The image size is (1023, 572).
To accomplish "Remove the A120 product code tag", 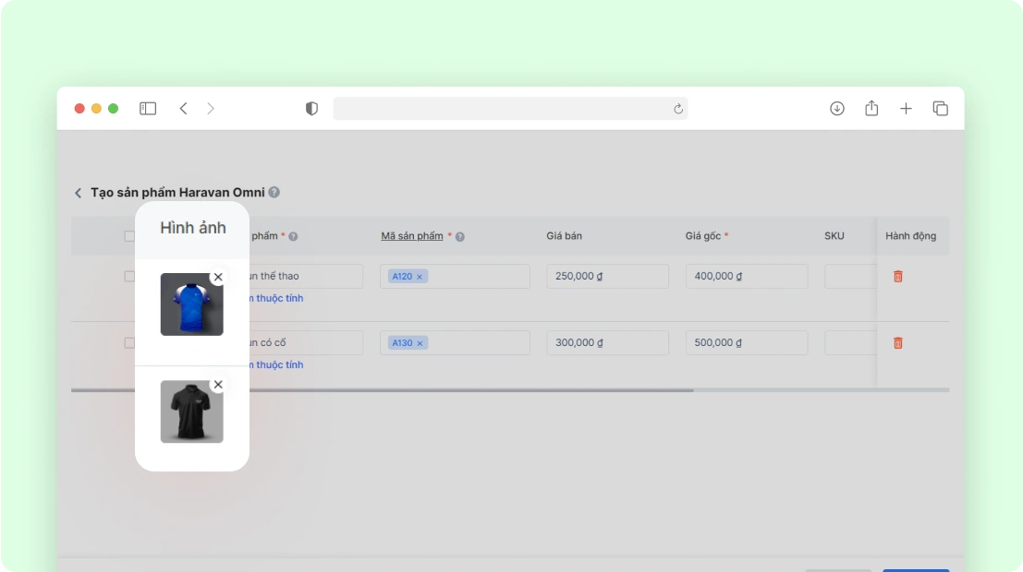I will [x=420, y=277].
